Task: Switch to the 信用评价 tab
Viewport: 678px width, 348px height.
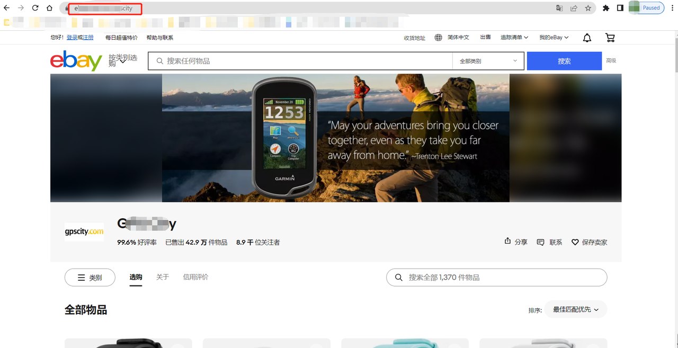Action: click(195, 277)
